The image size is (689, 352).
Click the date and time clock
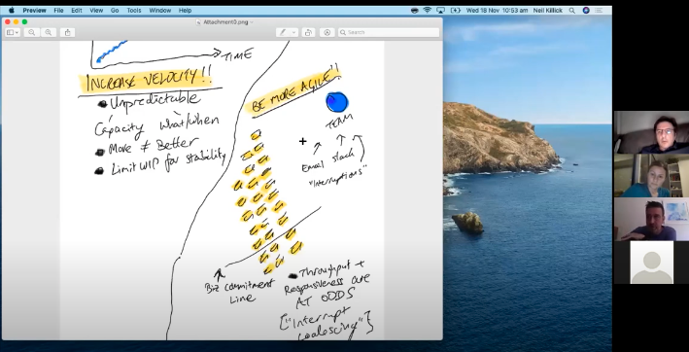(x=497, y=10)
